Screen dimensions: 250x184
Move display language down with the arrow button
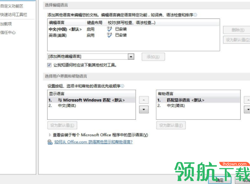(144, 110)
